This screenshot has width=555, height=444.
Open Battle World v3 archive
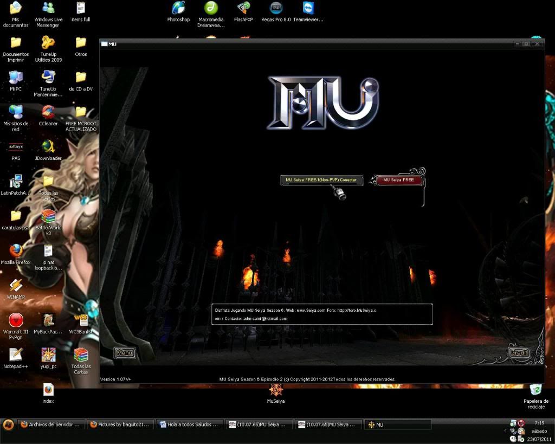[x=48, y=223]
